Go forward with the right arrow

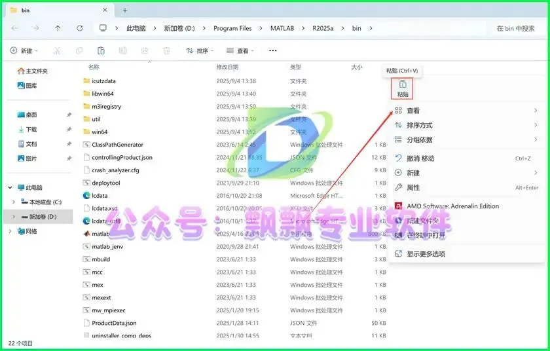pyautogui.click(x=36, y=28)
